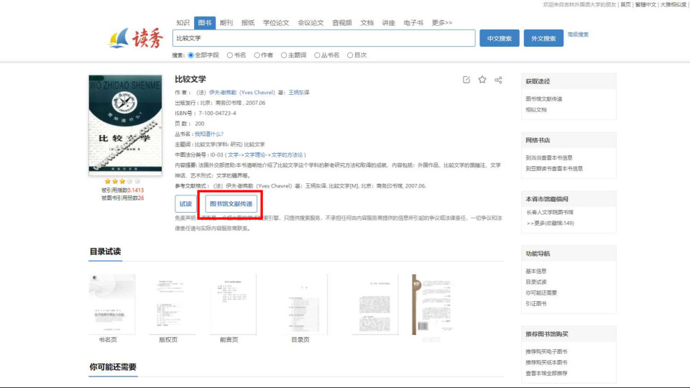Image resolution: width=690 pixels, height=388 pixels.
Task: Click the 比较文学 book cover image
Action: [125, 125]
